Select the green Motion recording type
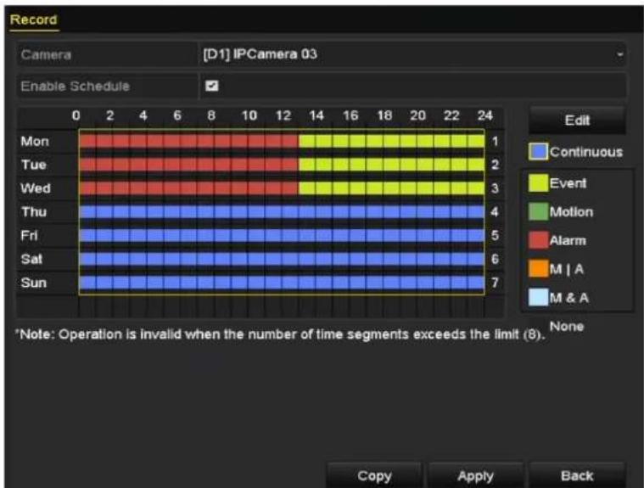Screen dimensions: 644x488 coord(561,212)
